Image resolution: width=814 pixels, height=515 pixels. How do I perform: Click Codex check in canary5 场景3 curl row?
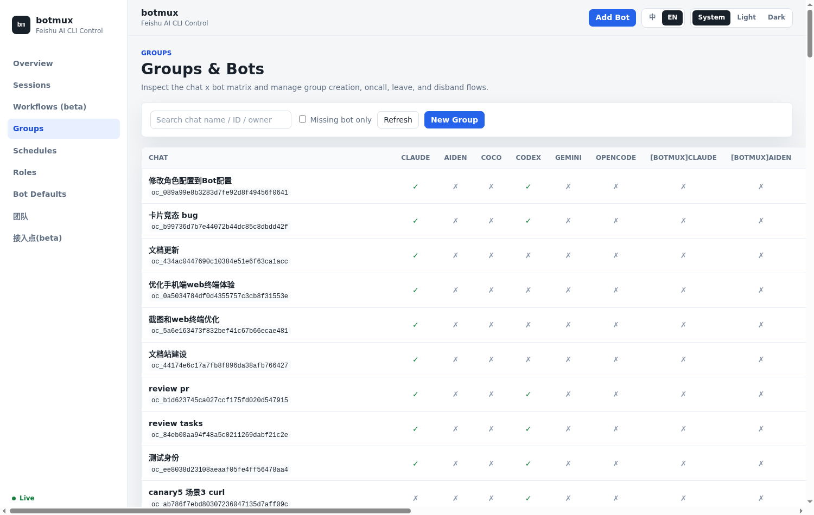tap(529, 498)
